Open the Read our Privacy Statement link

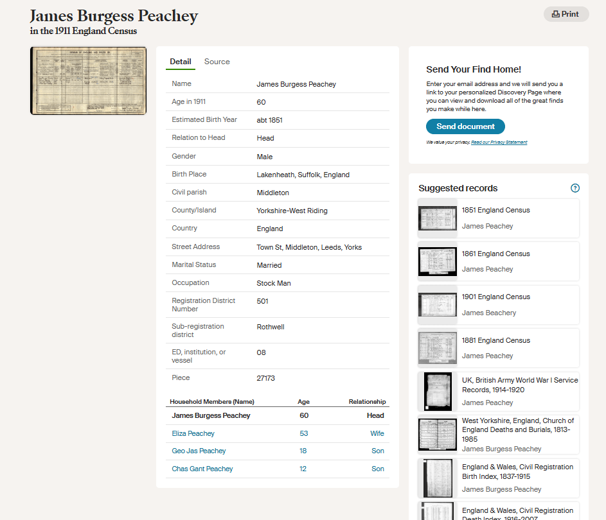click(499, 142)
